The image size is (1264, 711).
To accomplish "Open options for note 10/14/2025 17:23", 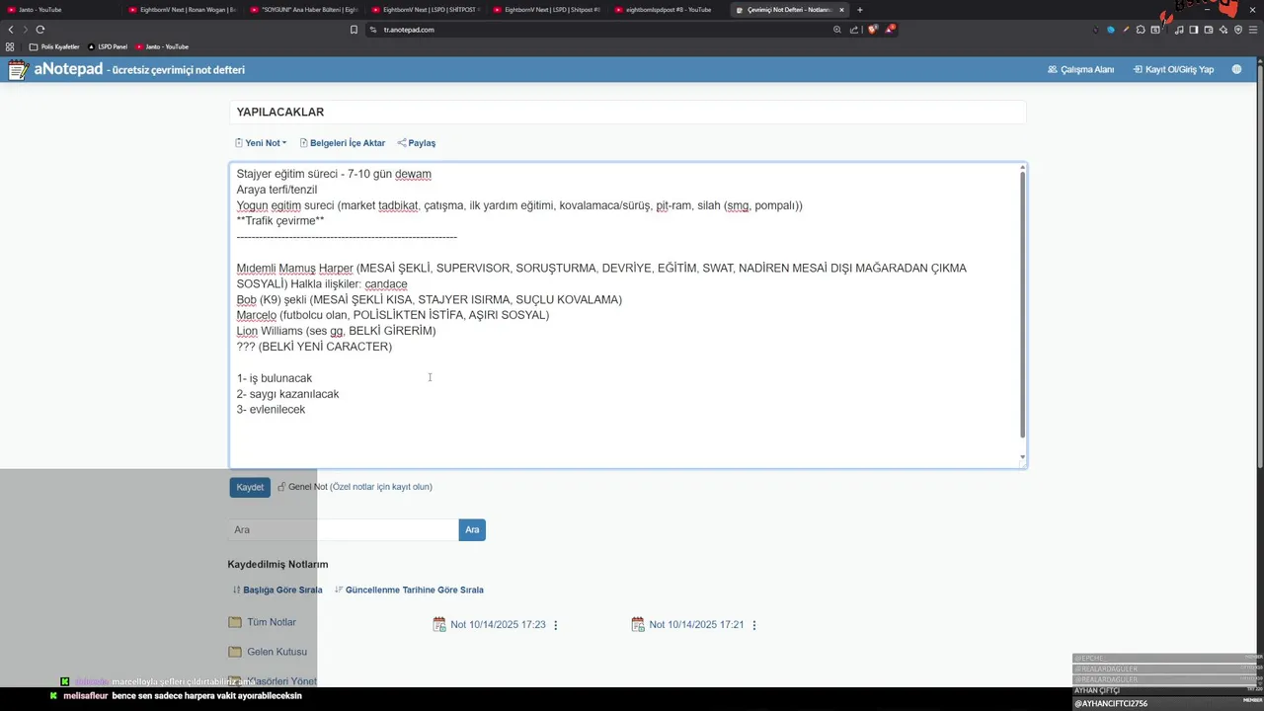I will point(556,625).
